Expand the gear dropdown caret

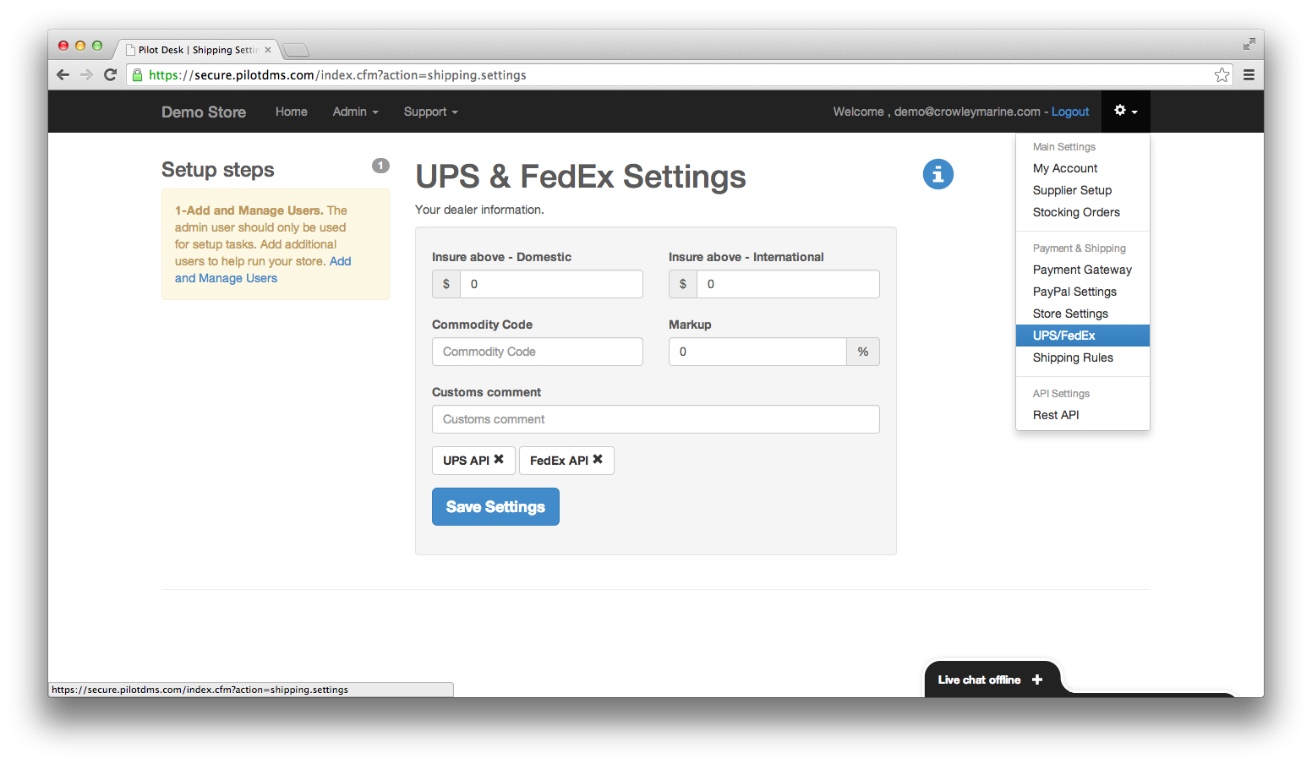(1134, 112)
